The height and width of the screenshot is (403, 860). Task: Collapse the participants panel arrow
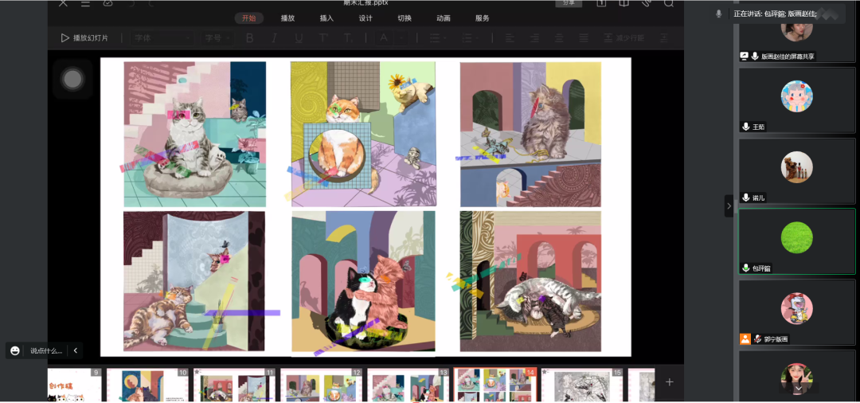(x=729, y=206)
